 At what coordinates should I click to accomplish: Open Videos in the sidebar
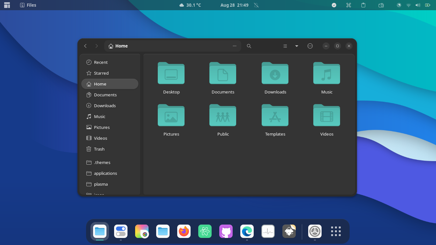coord(110,138)
